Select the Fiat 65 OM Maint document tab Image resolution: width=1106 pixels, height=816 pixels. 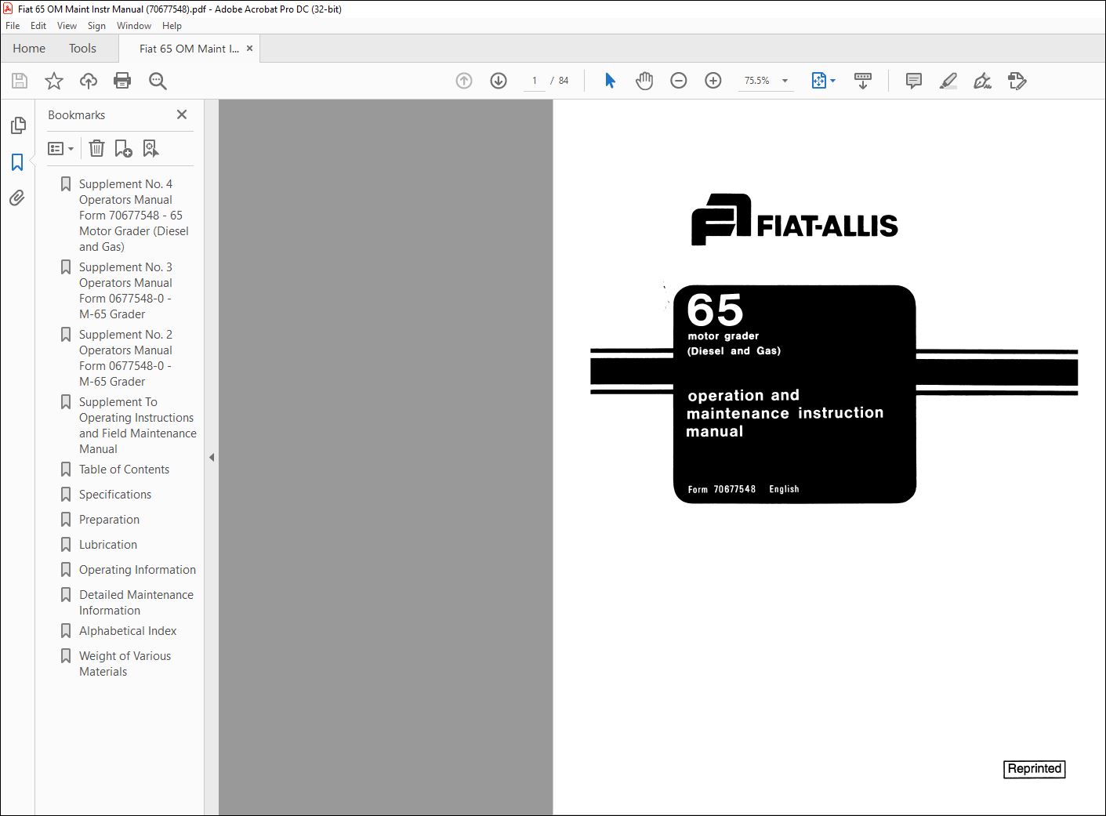click(189, 49)
